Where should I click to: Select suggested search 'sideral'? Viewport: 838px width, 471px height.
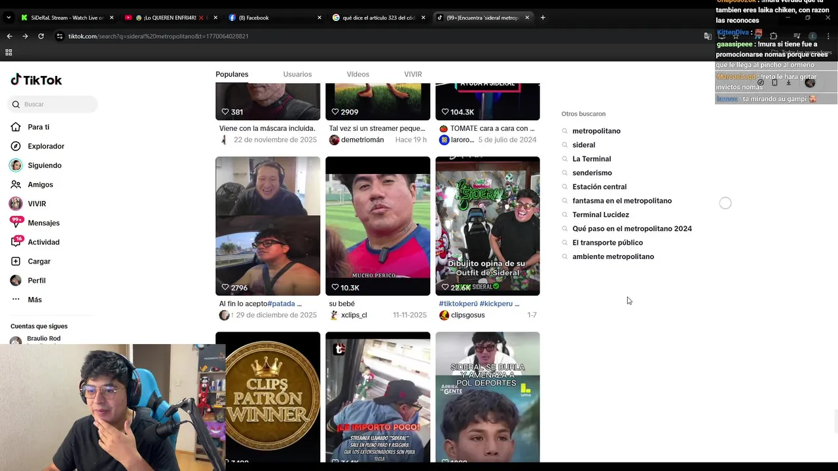tap(583, 145)
